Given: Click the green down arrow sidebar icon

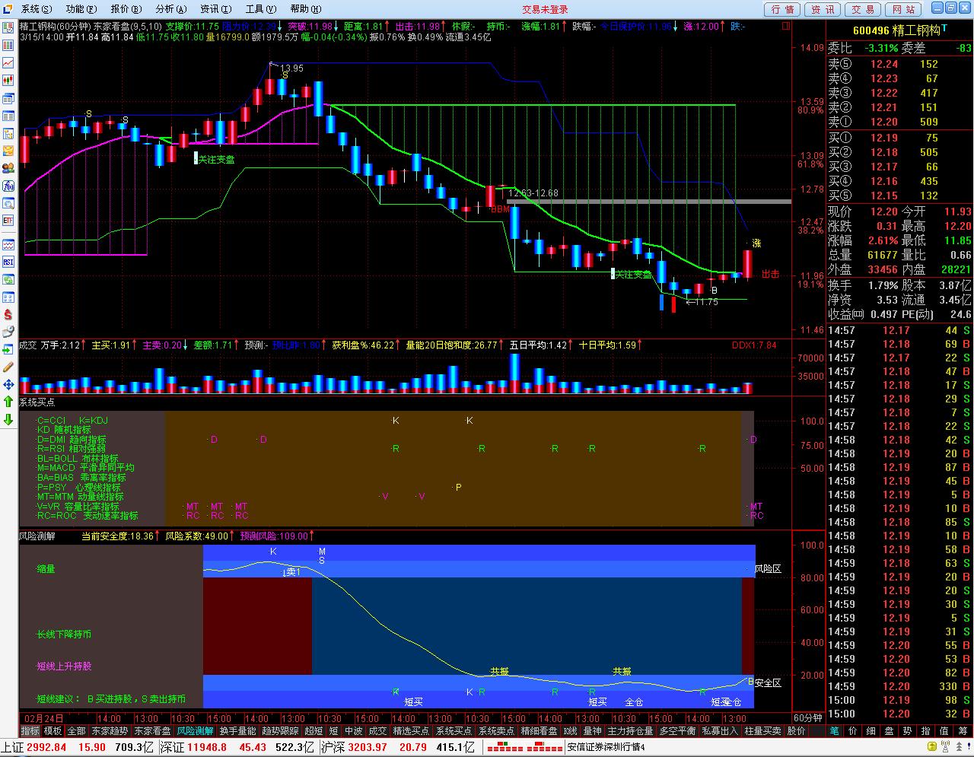Looking at the screenshot, I should click(x=8, y=419).
